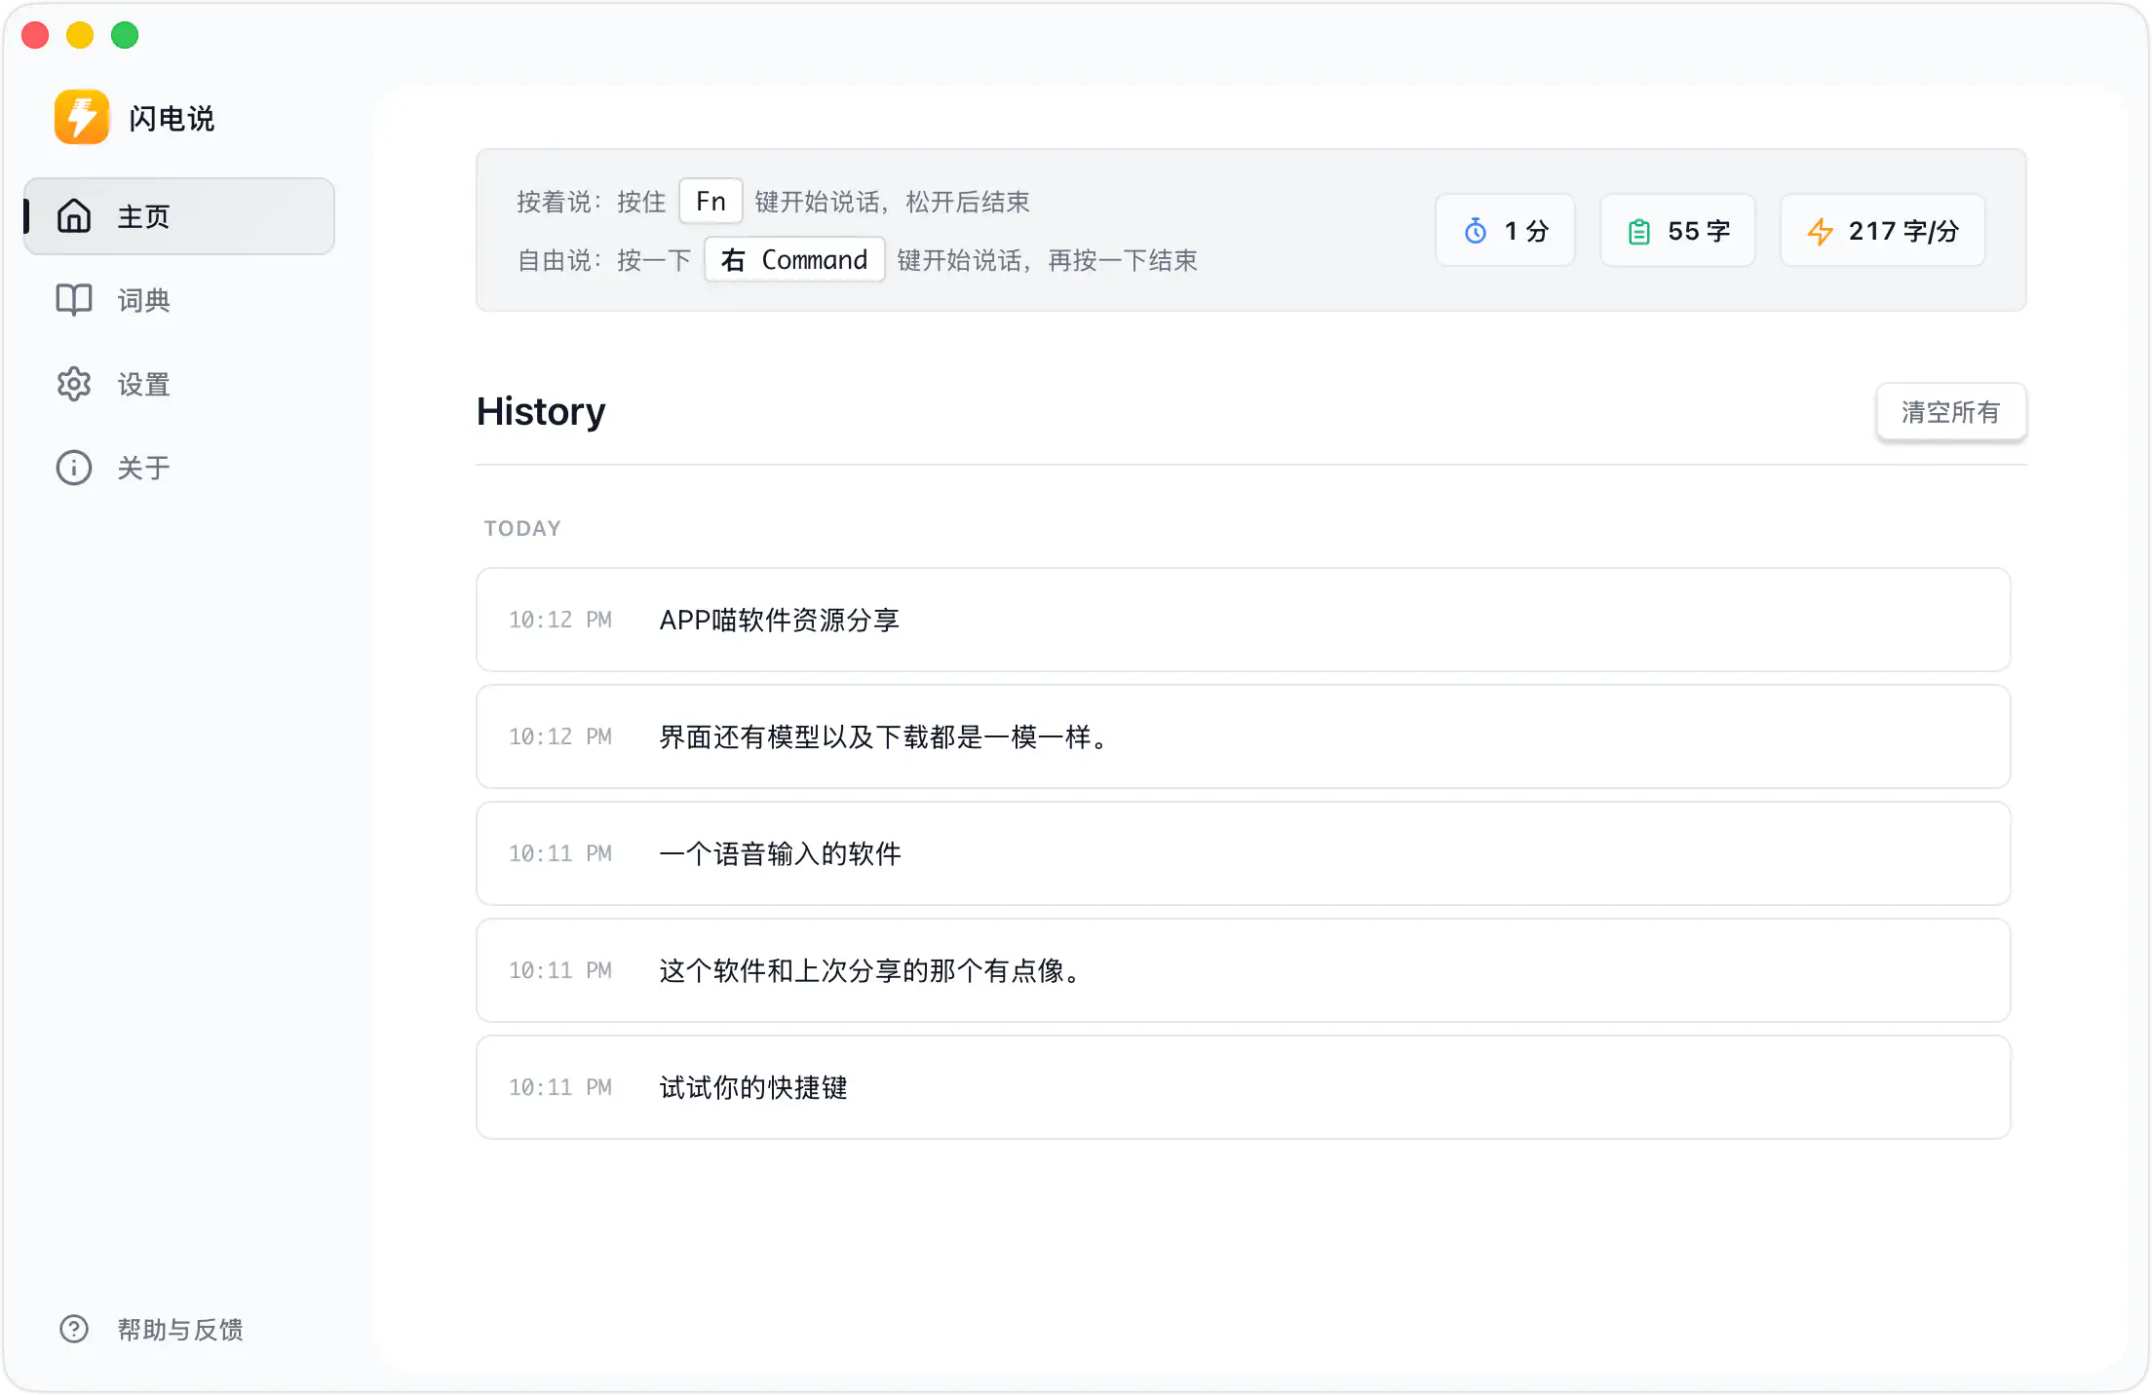2152x1395 pixels.
Task: Open the 关于 section
Action: [143, 468]
